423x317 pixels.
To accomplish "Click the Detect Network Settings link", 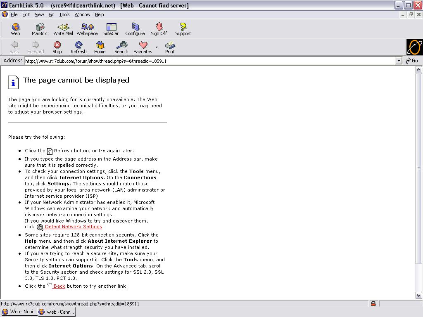I will 73,227.
